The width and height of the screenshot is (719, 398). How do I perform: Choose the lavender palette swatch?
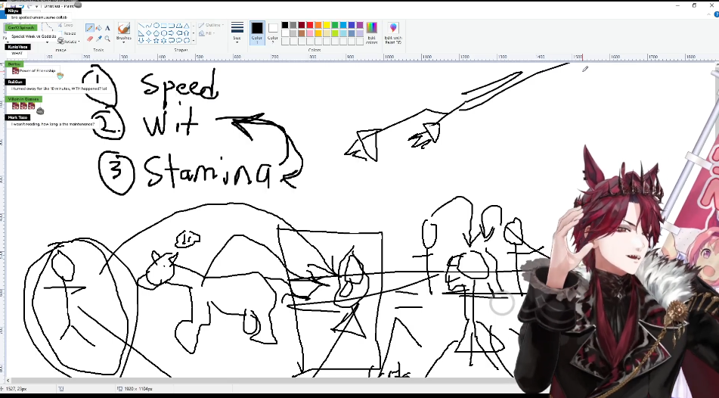pyautogui.click(x=360, y=33)
